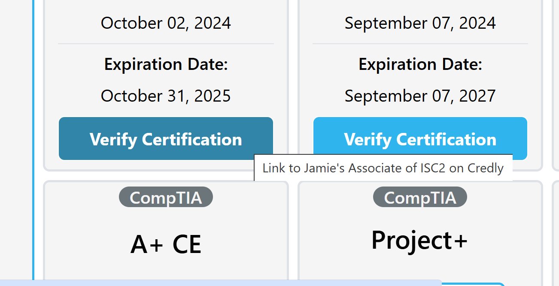Screen dimensions: 559x286
Task: Select the Project+ certification title
Action: point(420,240)
